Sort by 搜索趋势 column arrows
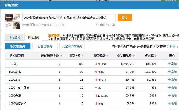This screenshot has height=110, width=179. pyautogui.click(x=107, y=56)
